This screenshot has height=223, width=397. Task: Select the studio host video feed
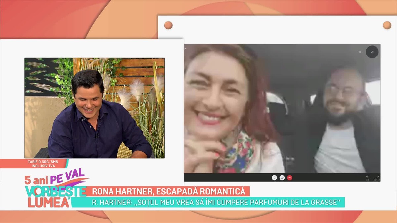tap(94, 108)
